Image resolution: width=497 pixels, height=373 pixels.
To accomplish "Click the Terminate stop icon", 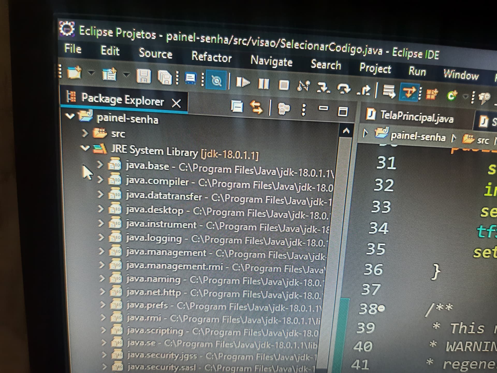I will (284, 85).
